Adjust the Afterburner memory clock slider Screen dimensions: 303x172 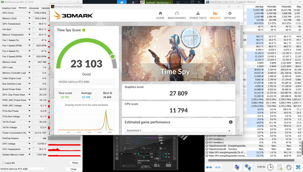[144, 157]
